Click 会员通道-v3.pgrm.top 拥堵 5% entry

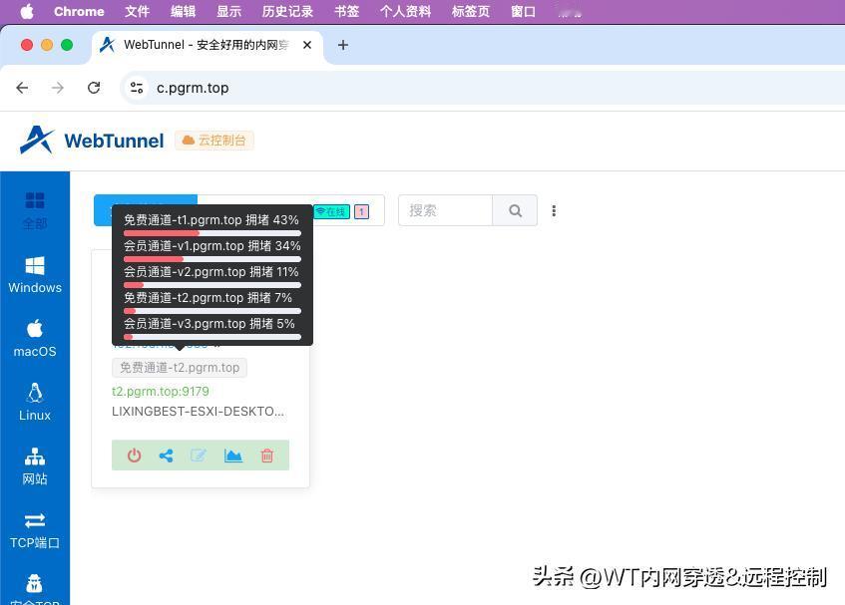pos(210,324)
